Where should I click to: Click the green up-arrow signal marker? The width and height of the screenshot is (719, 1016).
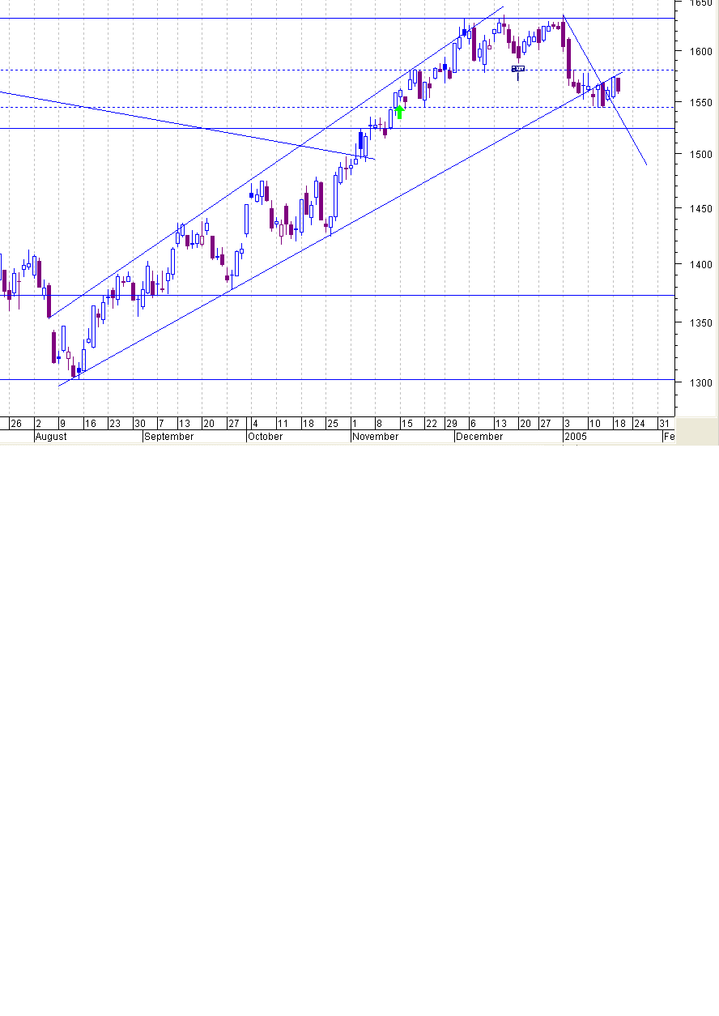tap(399, 112)
